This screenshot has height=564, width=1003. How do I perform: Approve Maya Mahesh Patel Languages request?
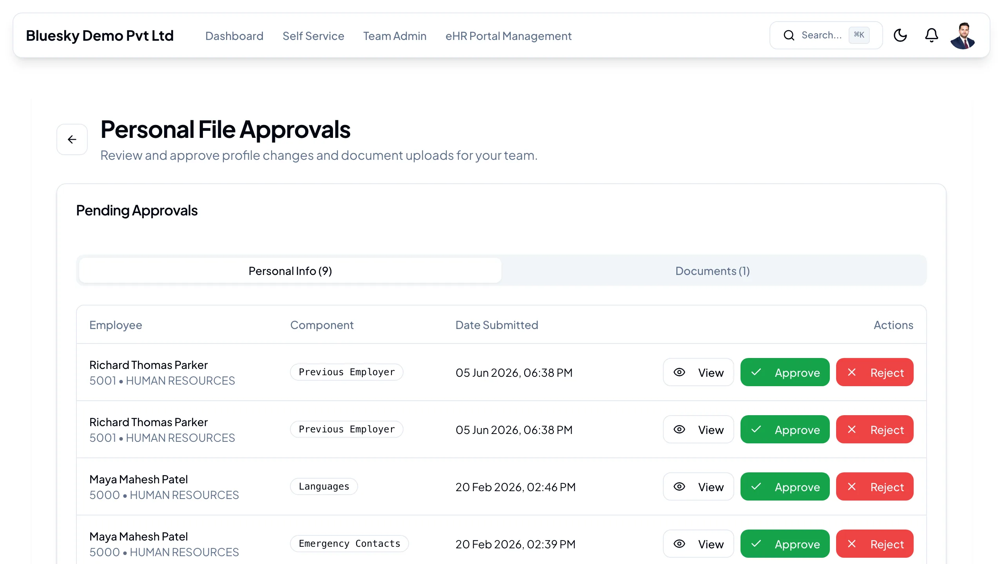tap(785, 486)
